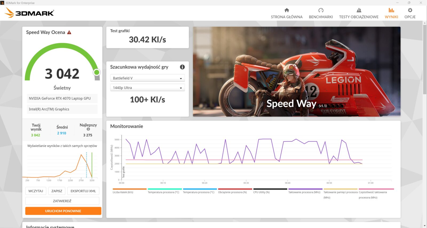Open Opcje settings gear icon
This screenshot has width=427, height=228.
(410, 10)
